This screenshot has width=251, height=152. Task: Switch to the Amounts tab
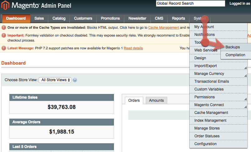pyautogui.click(x=156, y=101)
